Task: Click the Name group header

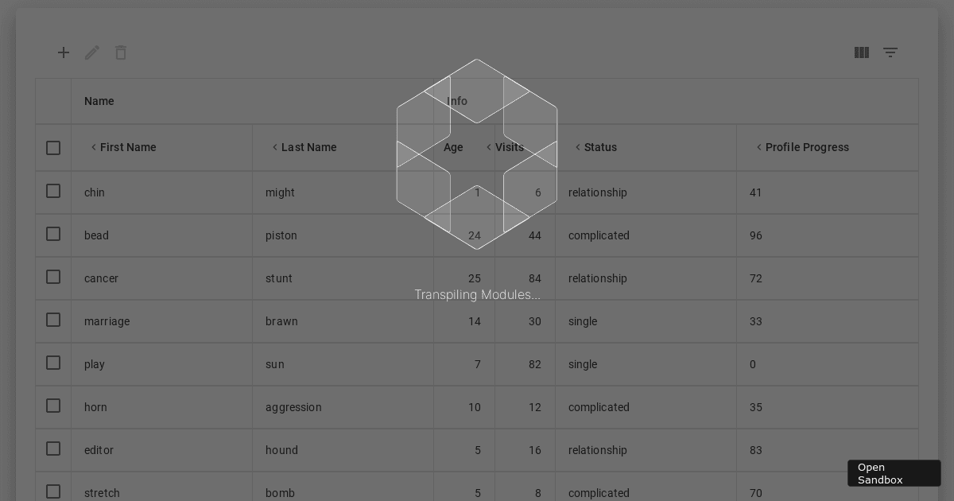Action: click(99, 101)
